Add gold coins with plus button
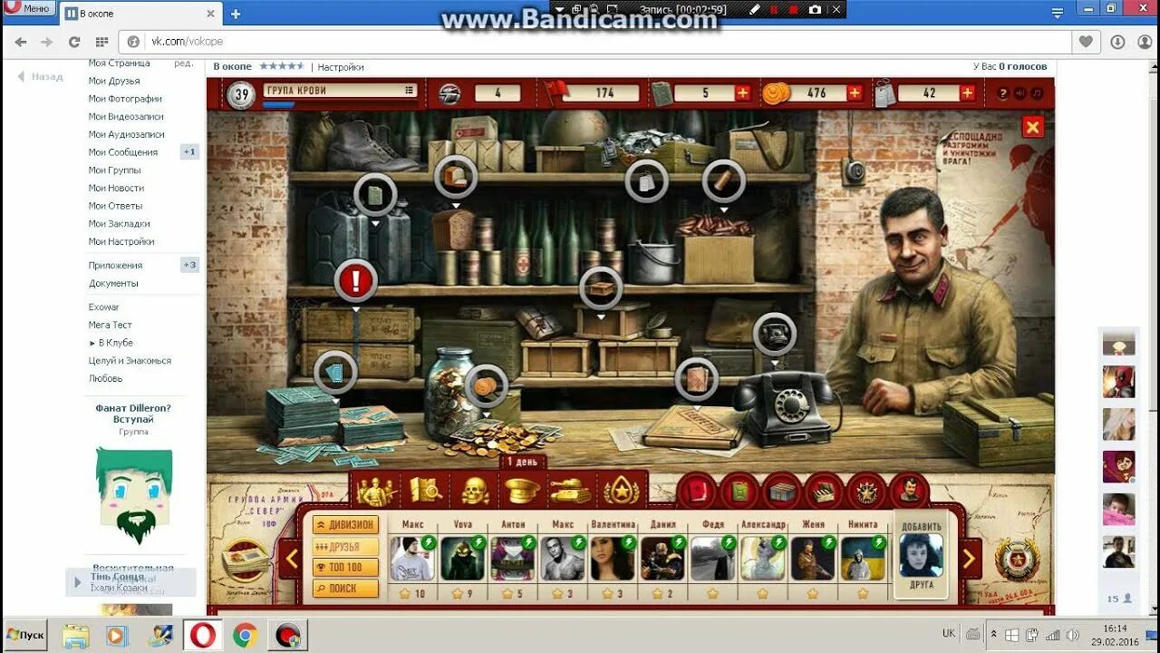1160x653 pixels. pyautogui.click(x=855, y=93)
